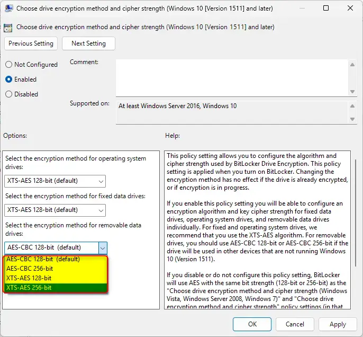Click the Help panel vertical scrollbar
The width and height of the screenshot is (363, 337).
pyautogui.click(x=356, y=213)
